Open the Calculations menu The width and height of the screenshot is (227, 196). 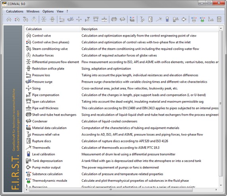pyautogui.click(x=15, y=11)
